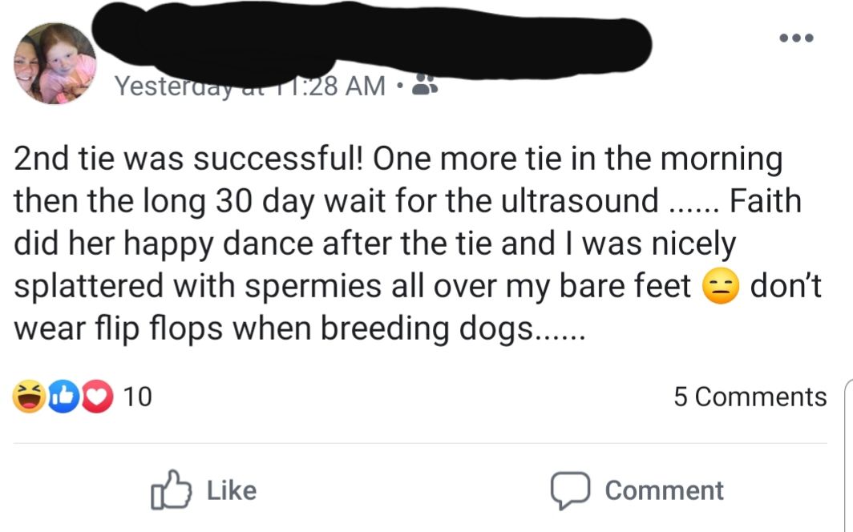
Task: Click the friends audience icon beside timestamp
Action: (x=423, y=86)
